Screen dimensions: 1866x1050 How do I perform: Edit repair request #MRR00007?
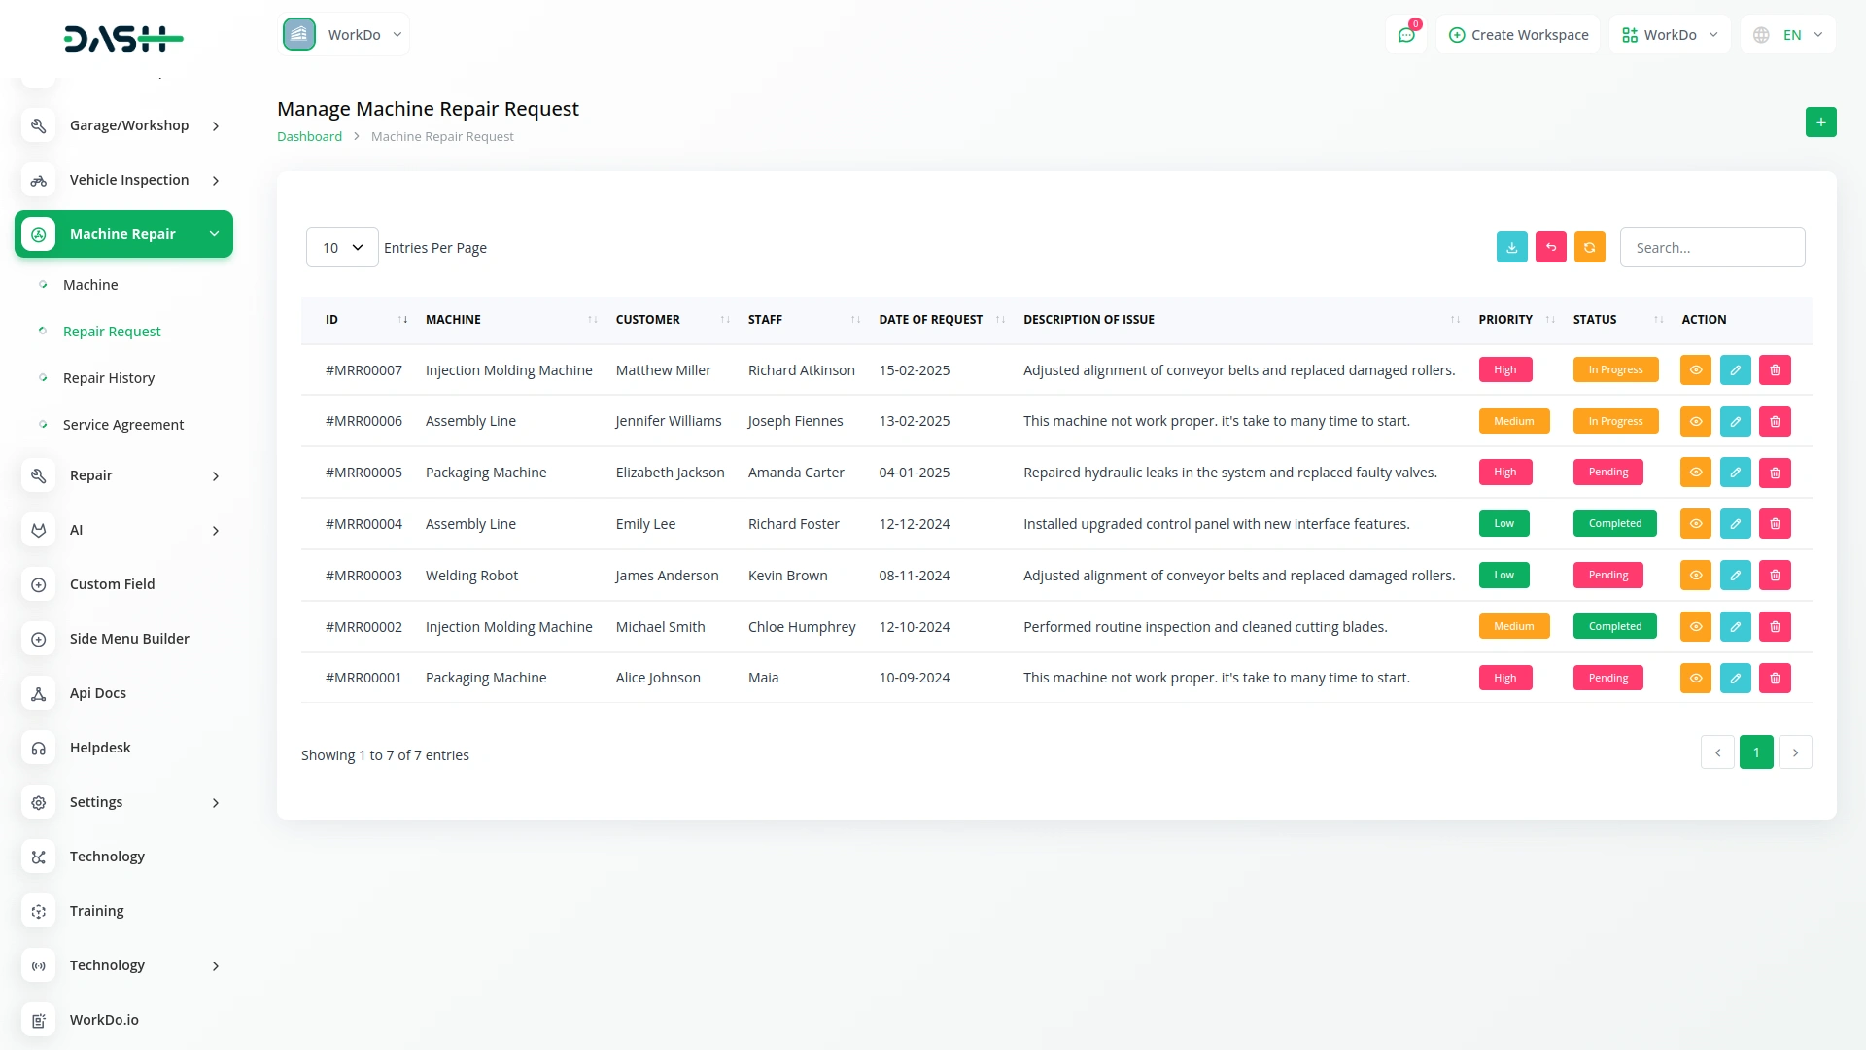(x=1735, y=370)
